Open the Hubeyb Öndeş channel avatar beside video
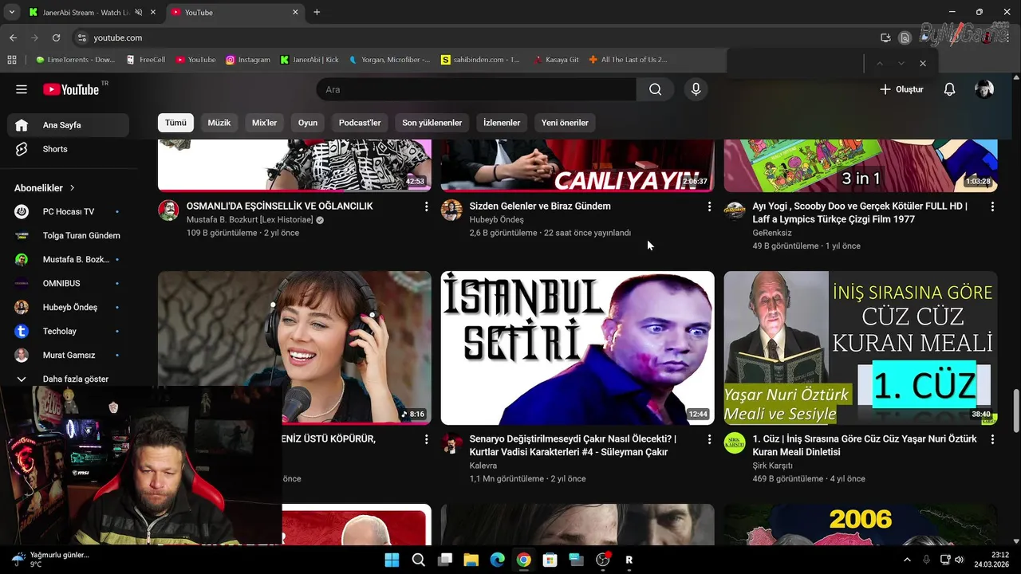The image size is (1021, 574). pyautogui.click(x=451, y=210)
